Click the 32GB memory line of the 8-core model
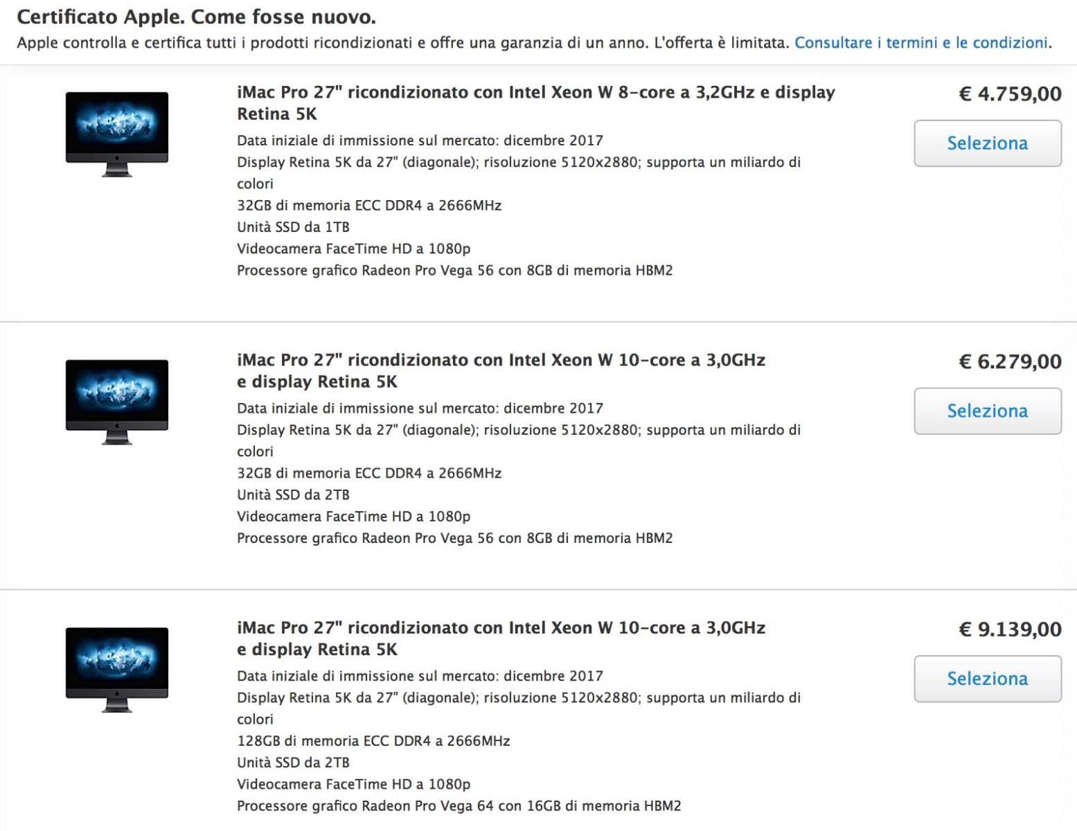 point(369,206)
